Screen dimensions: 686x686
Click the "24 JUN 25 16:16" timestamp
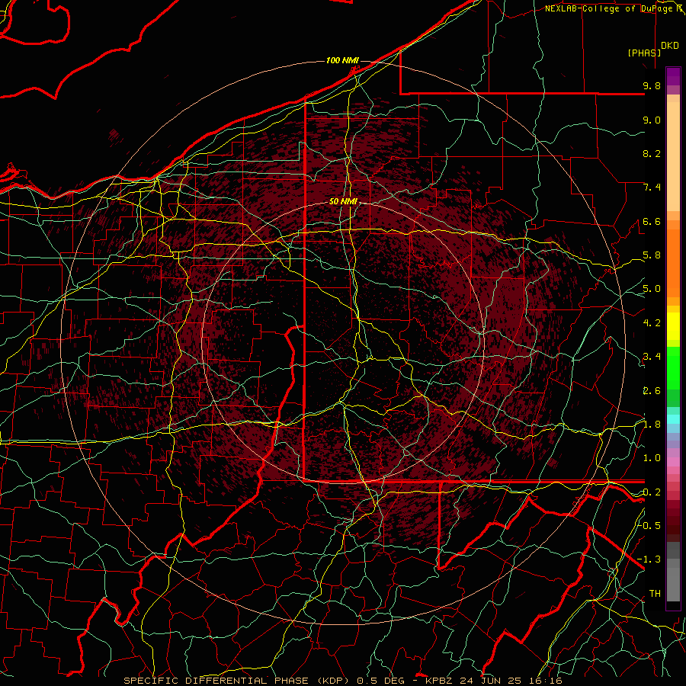pyautogui.click(x=510, y=681)
